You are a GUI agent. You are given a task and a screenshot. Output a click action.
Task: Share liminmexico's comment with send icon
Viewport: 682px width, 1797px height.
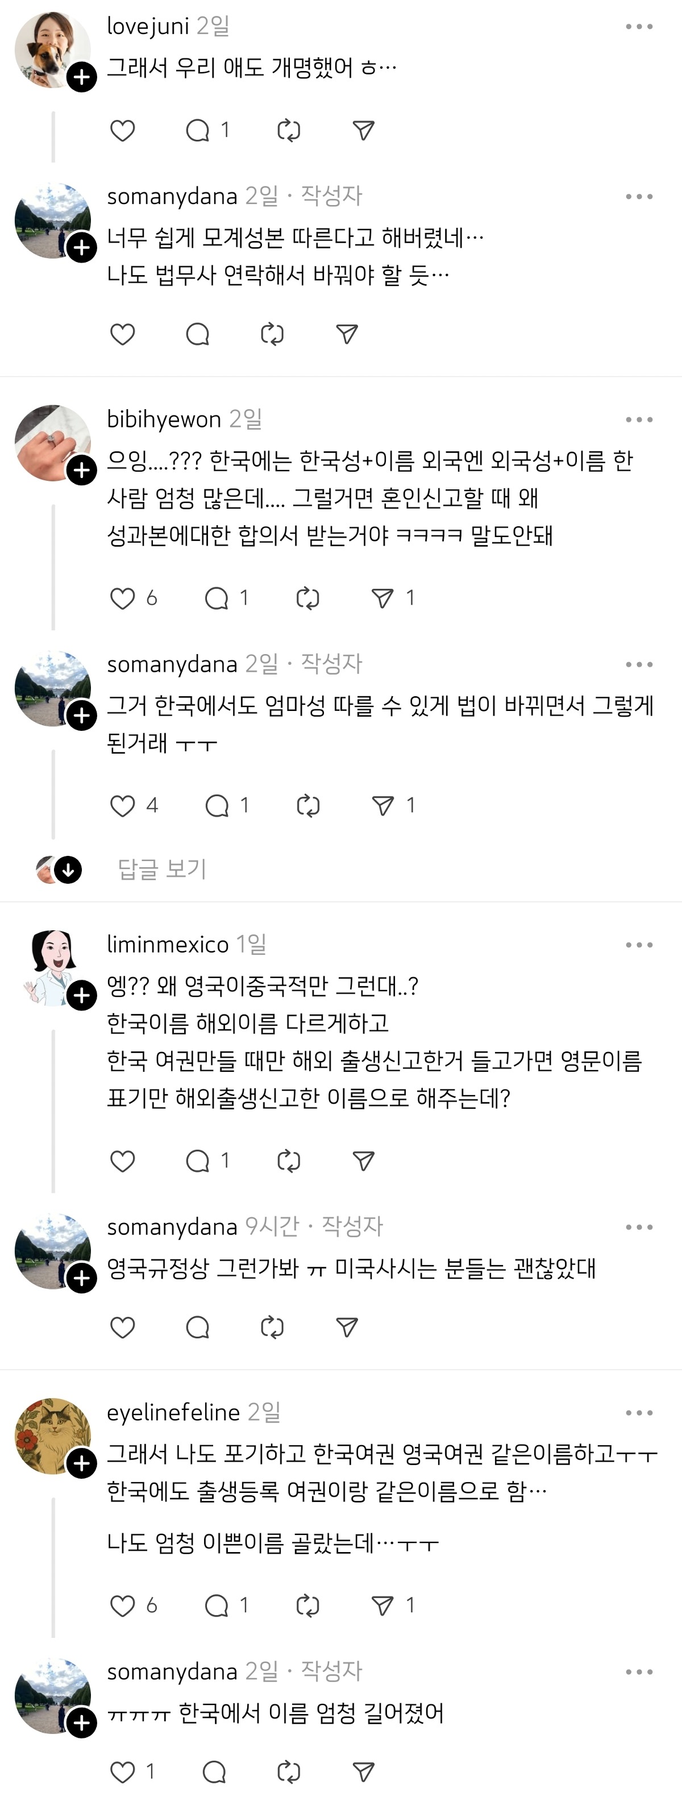[x=363, y=1161]
